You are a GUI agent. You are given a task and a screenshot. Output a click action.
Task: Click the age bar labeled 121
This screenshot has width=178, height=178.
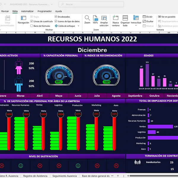pyautogui.click(x=147, y=75)
